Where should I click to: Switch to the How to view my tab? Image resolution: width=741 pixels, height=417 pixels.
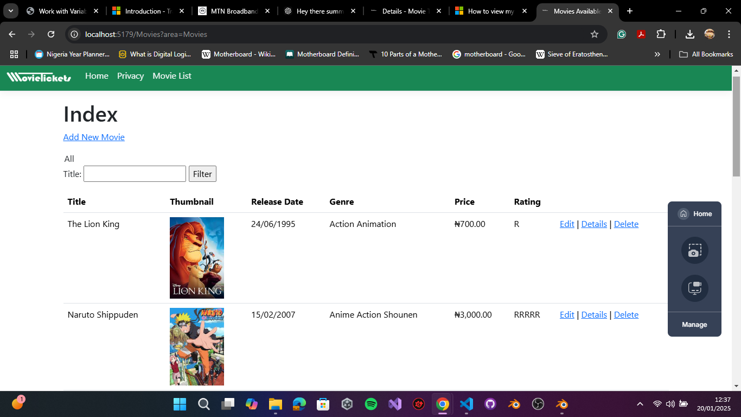491,11
